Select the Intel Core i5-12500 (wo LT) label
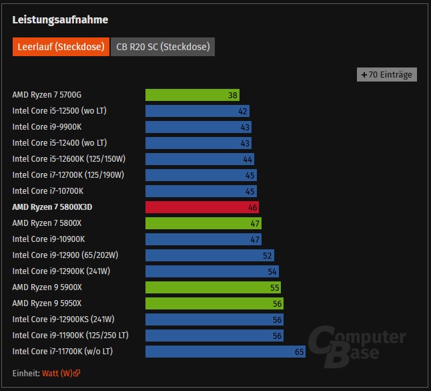Image resolution: width=431 pixels, height=391 pixels. [59, 111]
